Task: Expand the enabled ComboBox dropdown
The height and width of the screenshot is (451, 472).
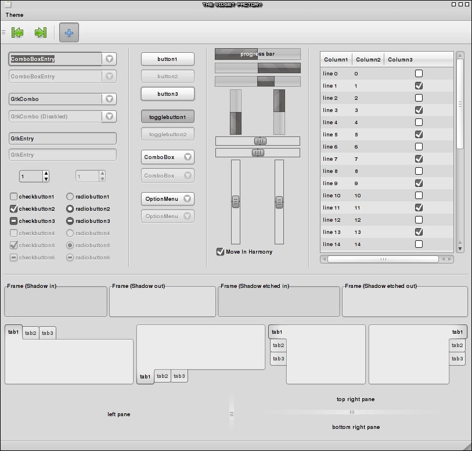Action: [168, 157]
